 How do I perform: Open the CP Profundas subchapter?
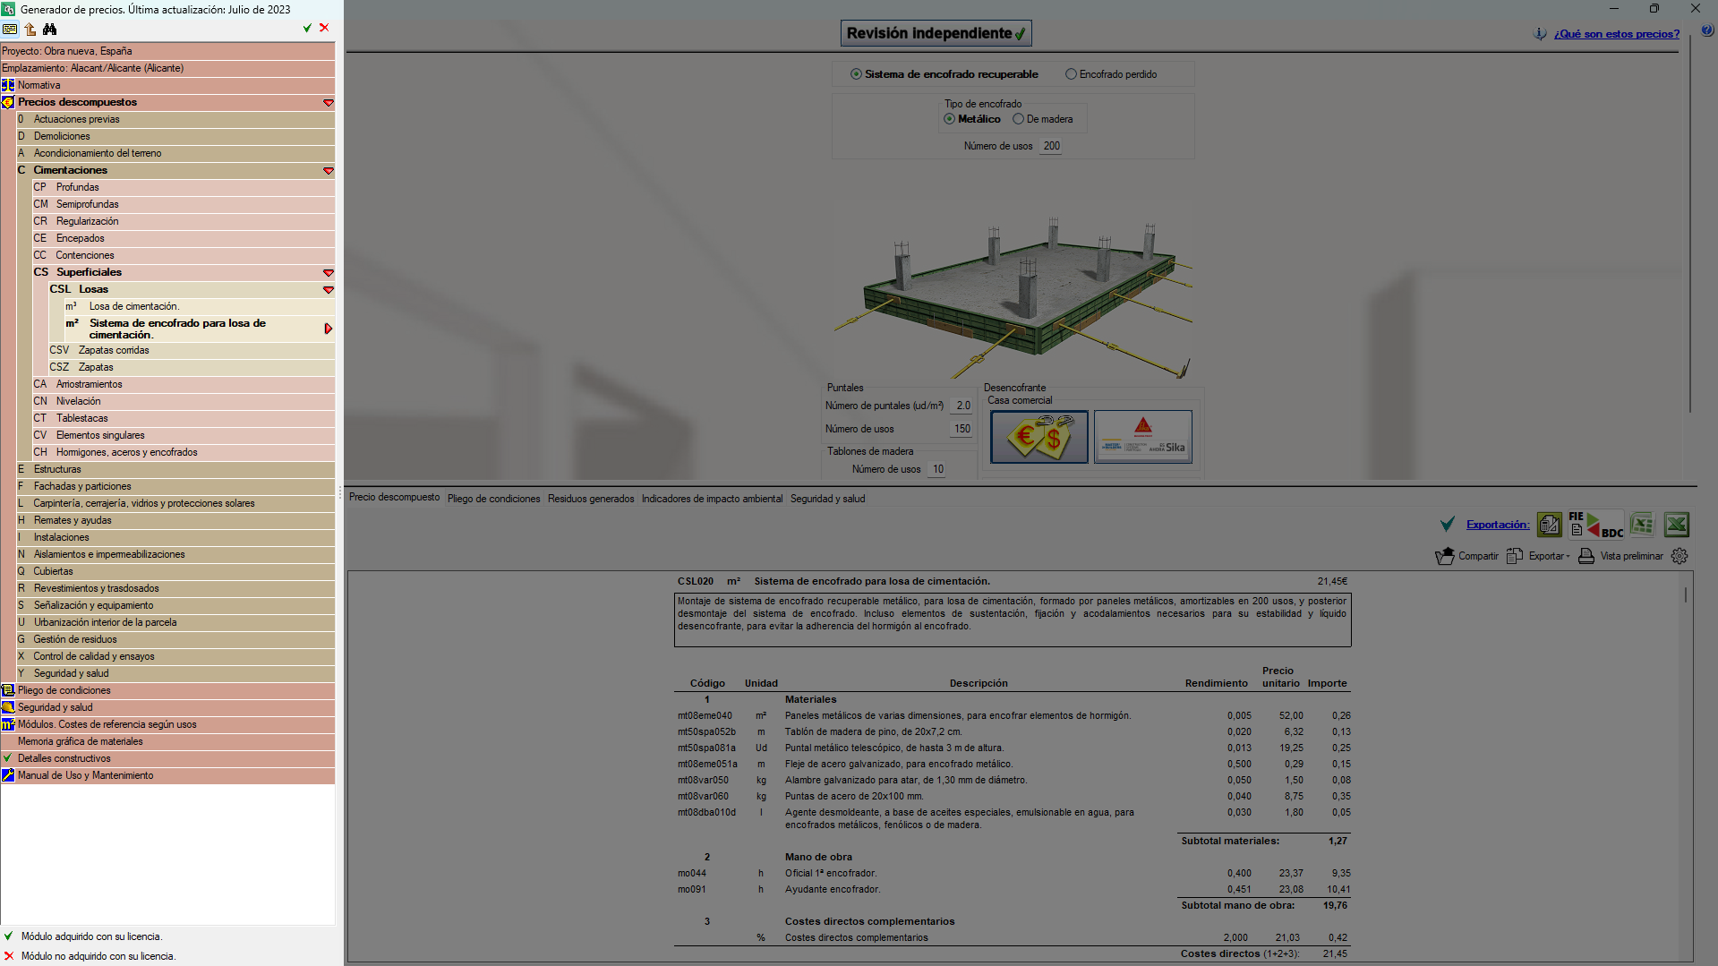(x=184, y=187)
